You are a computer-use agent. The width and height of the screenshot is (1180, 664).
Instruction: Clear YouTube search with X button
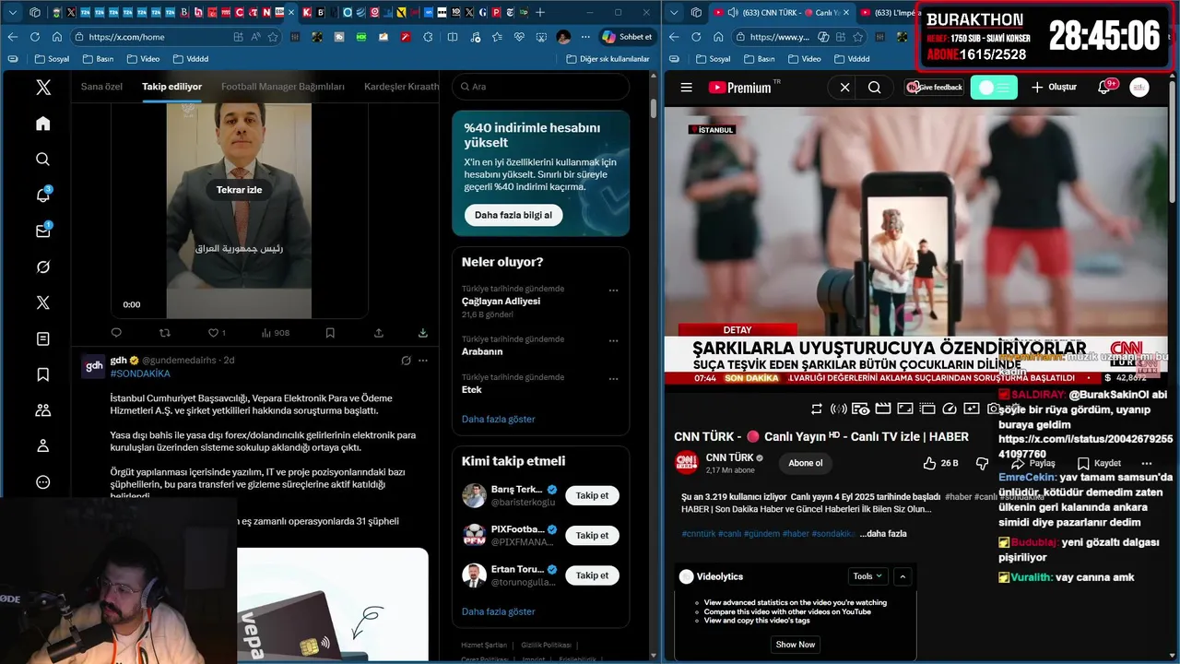pyautogui.click(x=844, y=88)
